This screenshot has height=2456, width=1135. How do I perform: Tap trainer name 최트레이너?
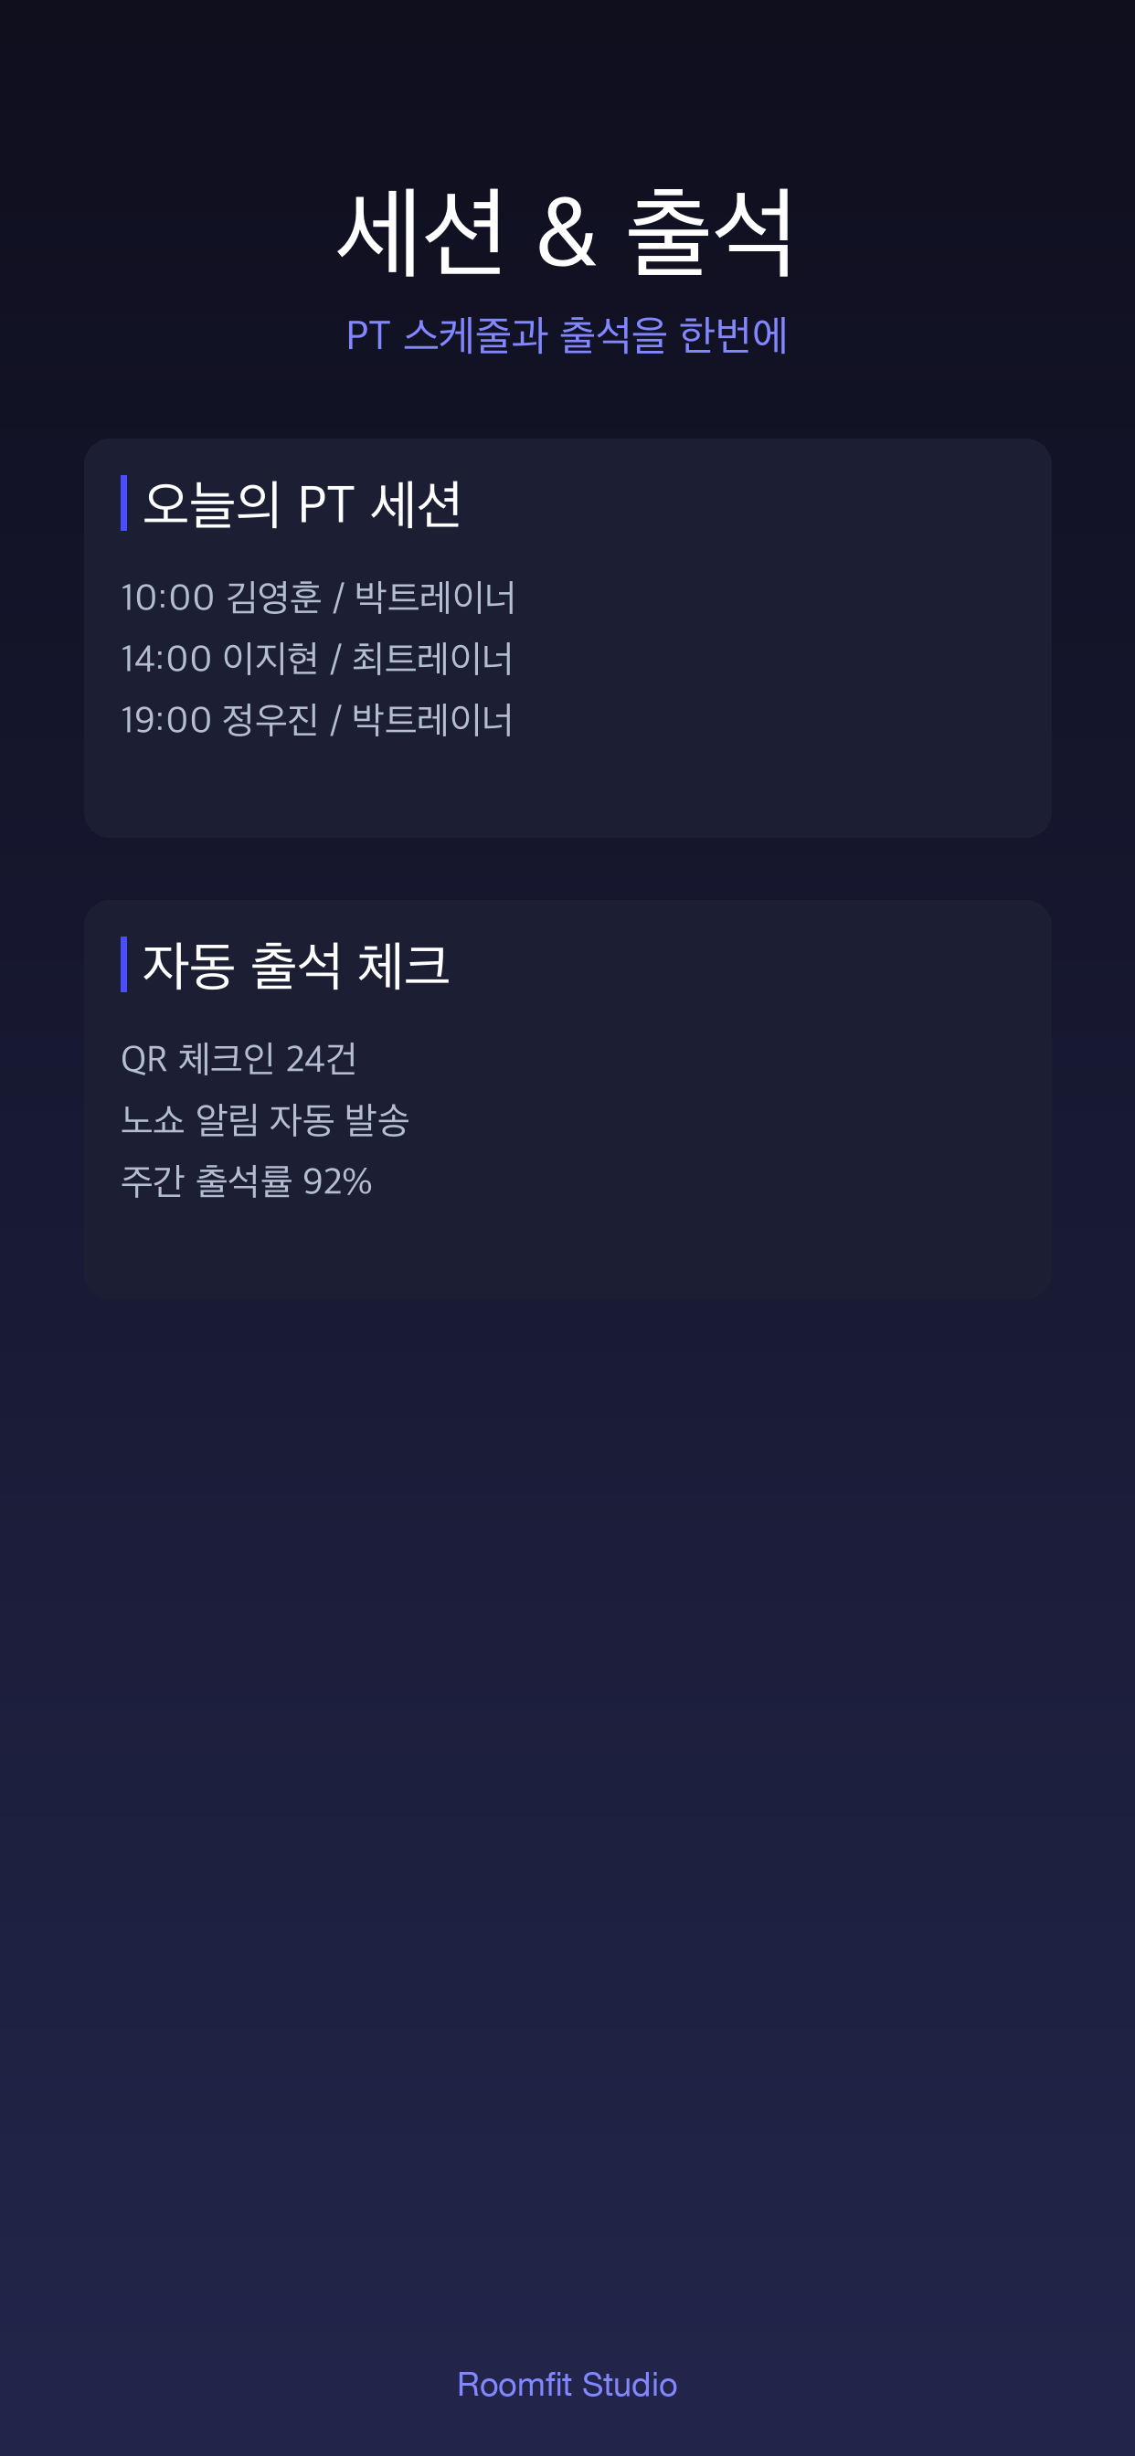pyautogui.click(x=432, y=659)
